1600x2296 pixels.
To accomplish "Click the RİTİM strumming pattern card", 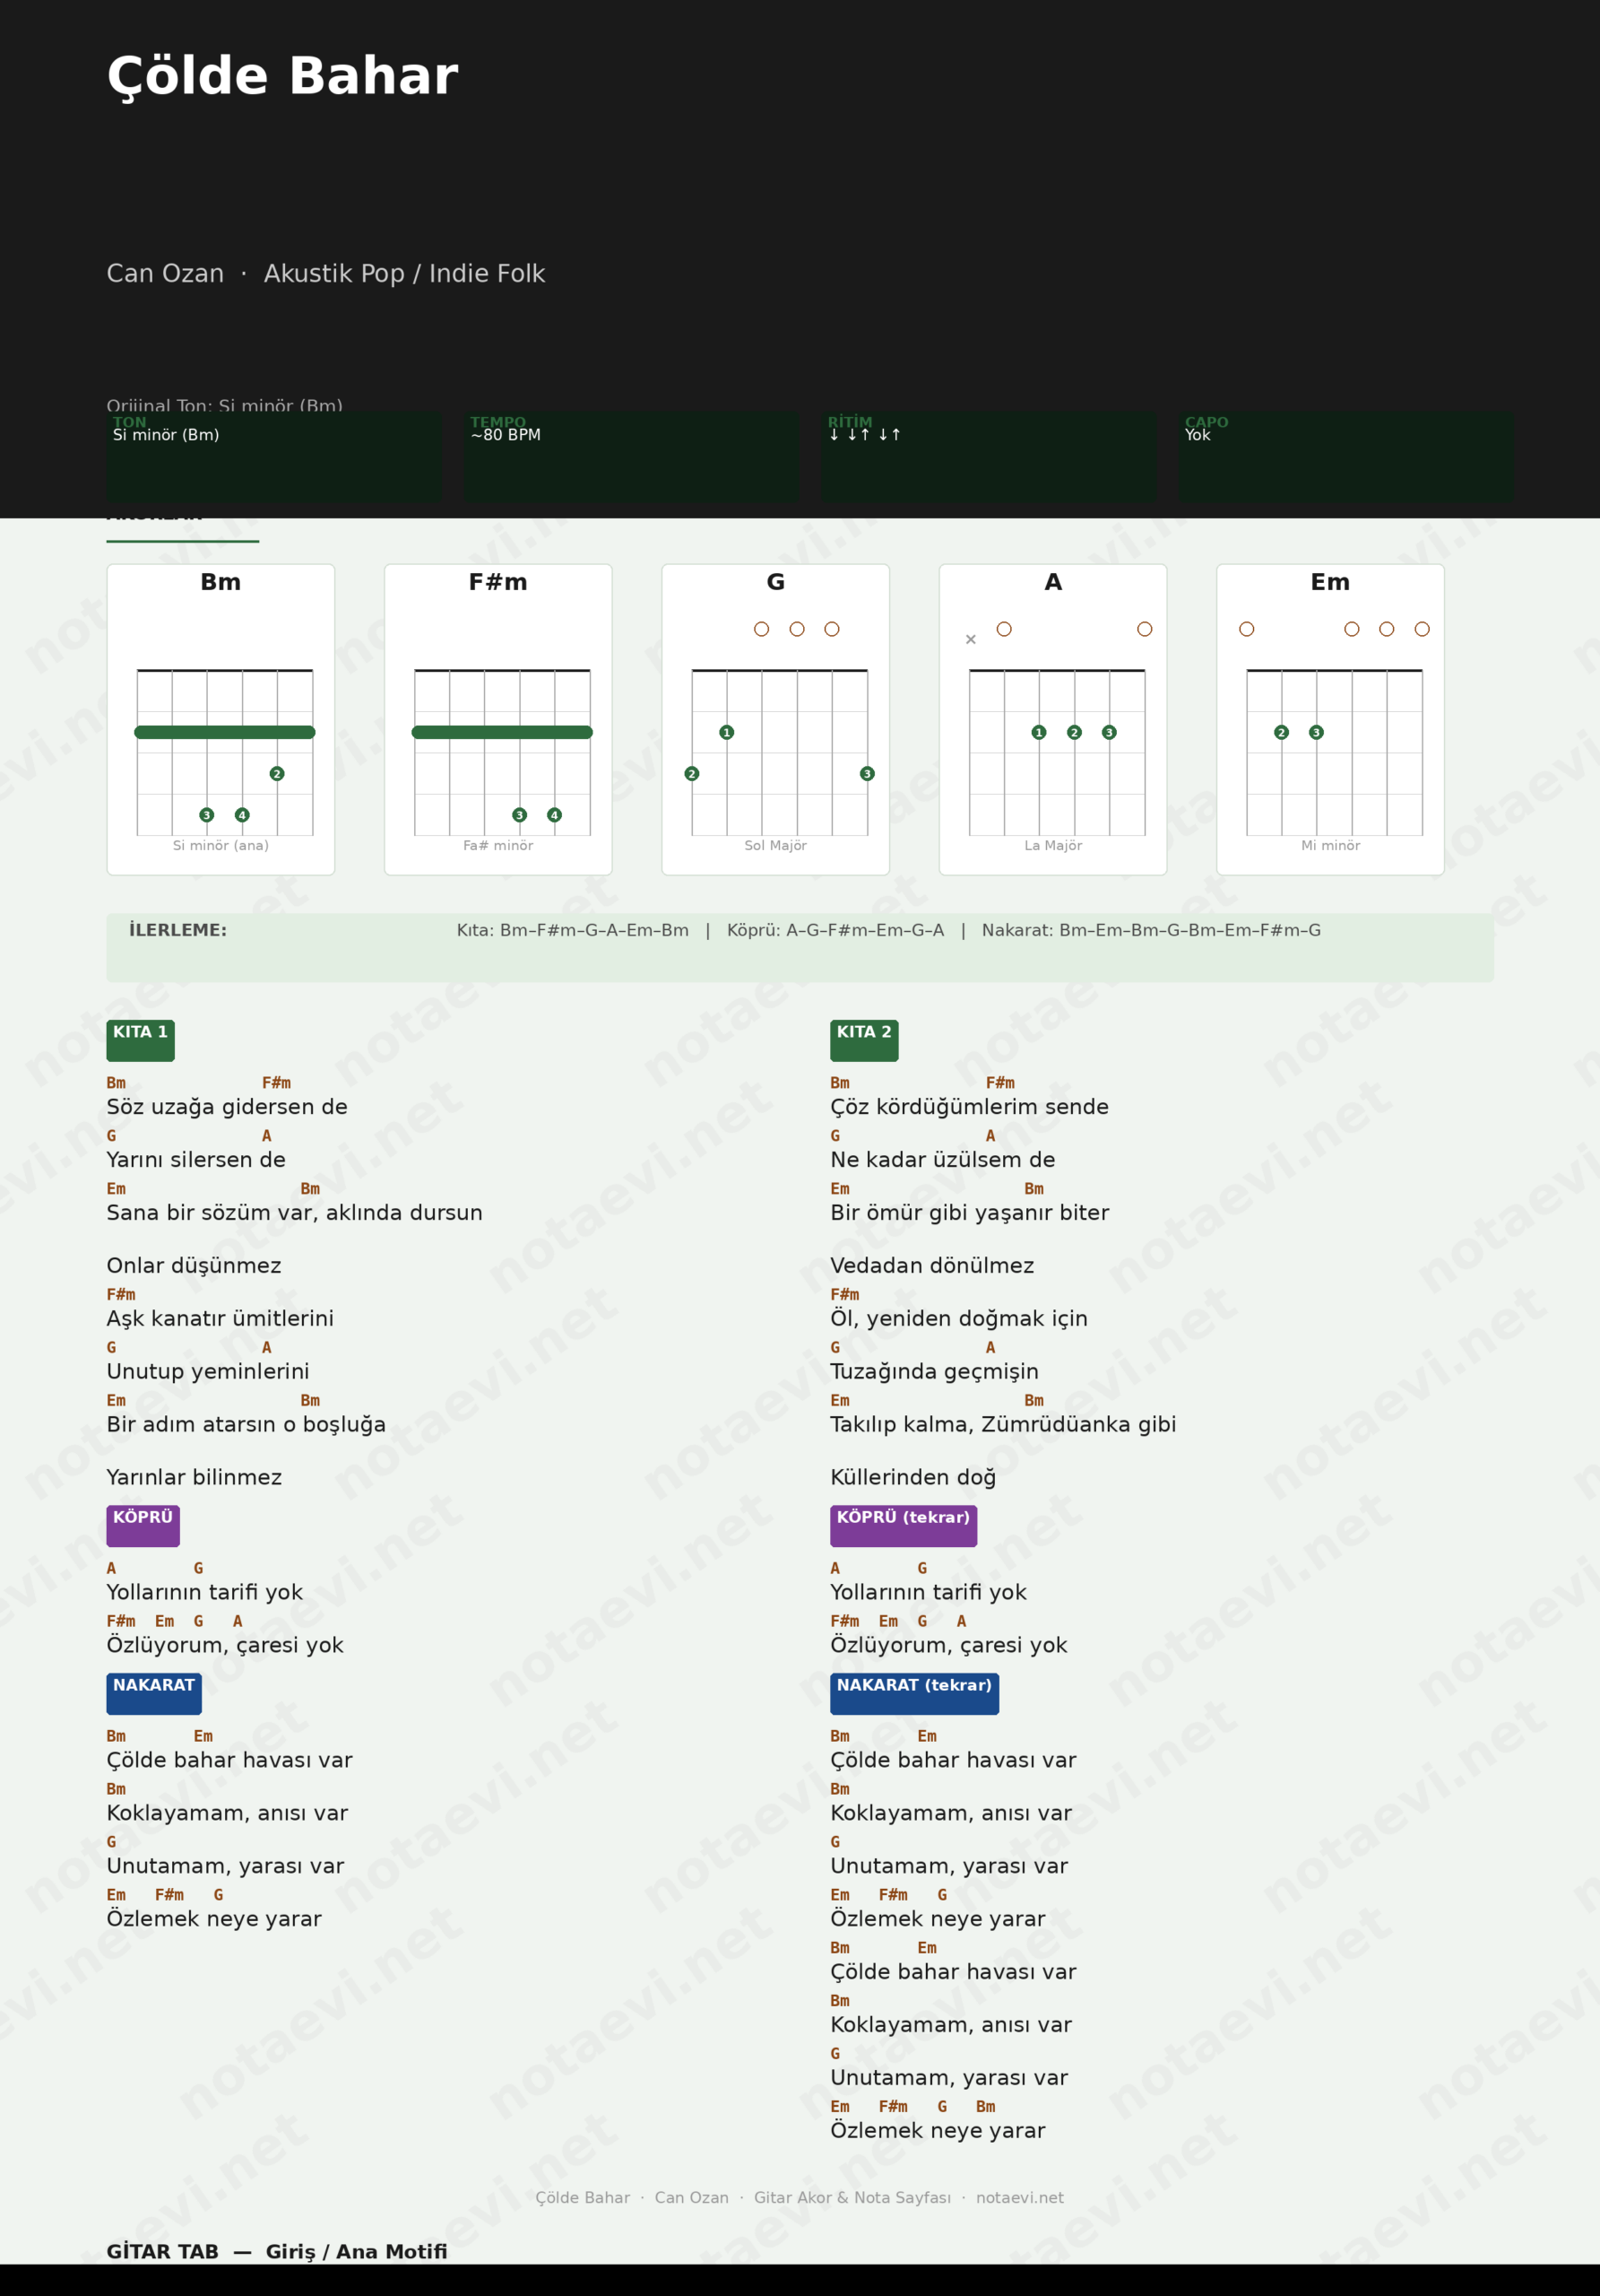I will [x=989, y=457].
